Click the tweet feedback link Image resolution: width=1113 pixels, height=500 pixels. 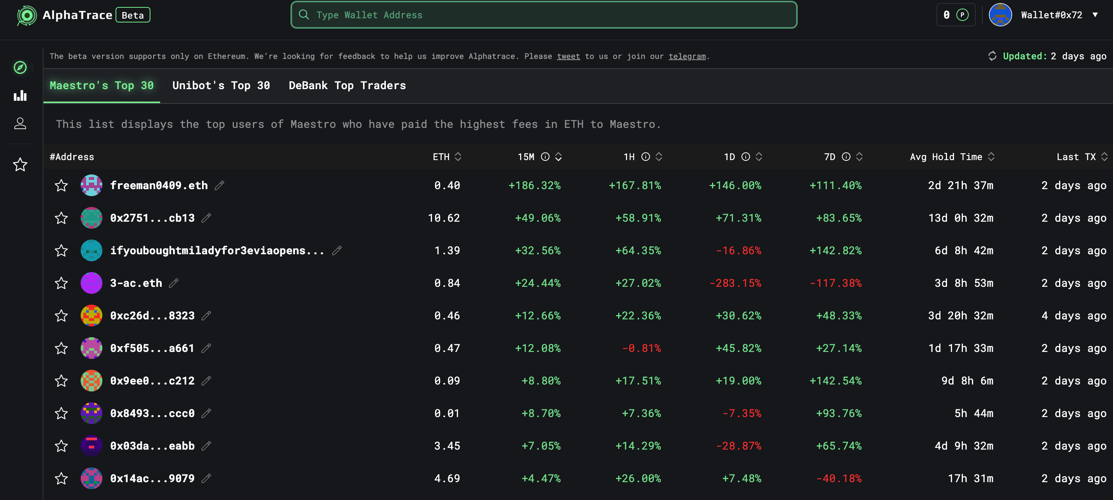(x=568, y=56)
